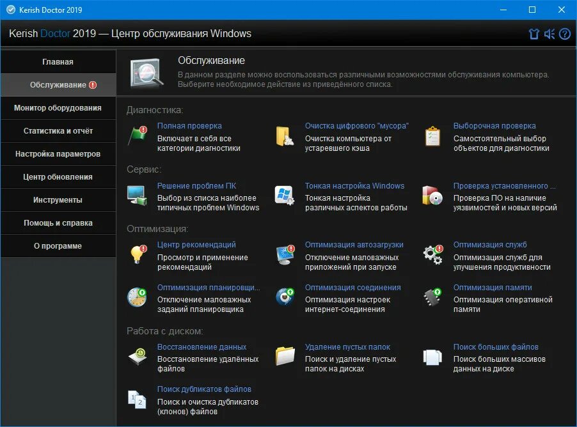The image size is (577, 427).
Task: Click text "Восстановление удалённых файлов"
Action: (x=208, y=364)
